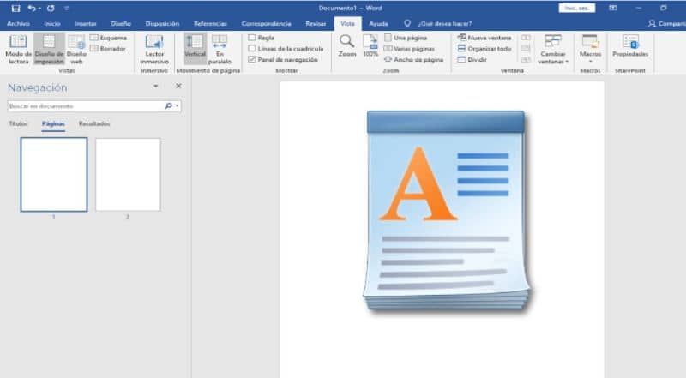Enable Líneas de la cuadrícula checkbox

click(x=251, y=49)
